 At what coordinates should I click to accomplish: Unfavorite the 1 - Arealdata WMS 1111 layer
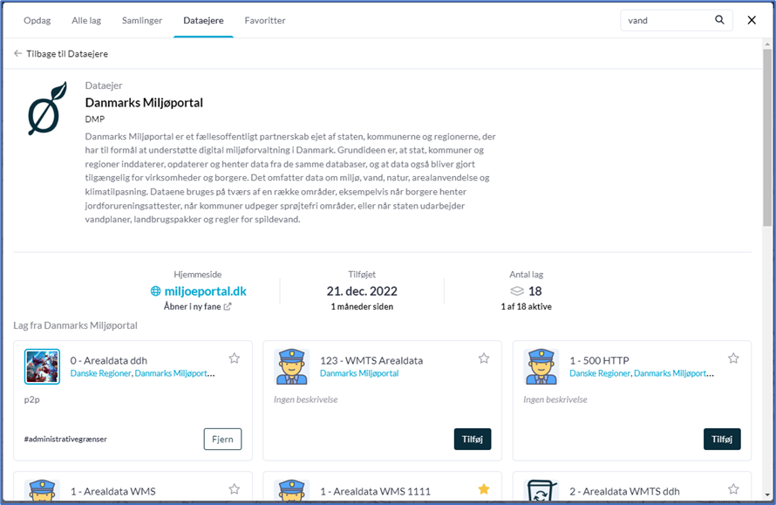(x=484, y=489)
